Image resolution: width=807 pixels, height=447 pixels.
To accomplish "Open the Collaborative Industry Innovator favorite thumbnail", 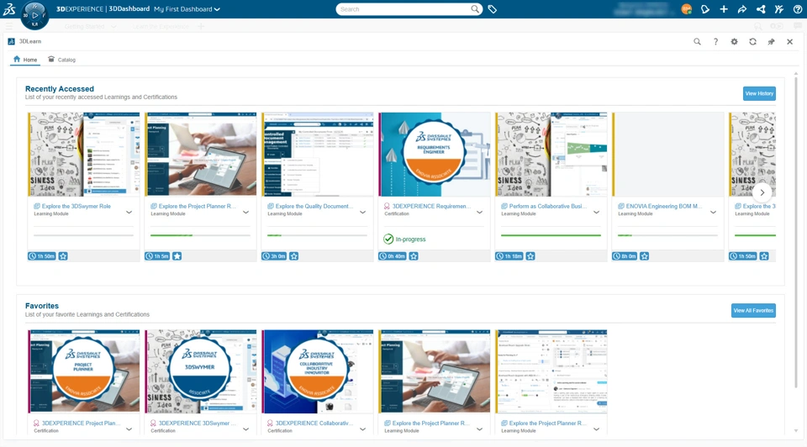I will point(317,371).
